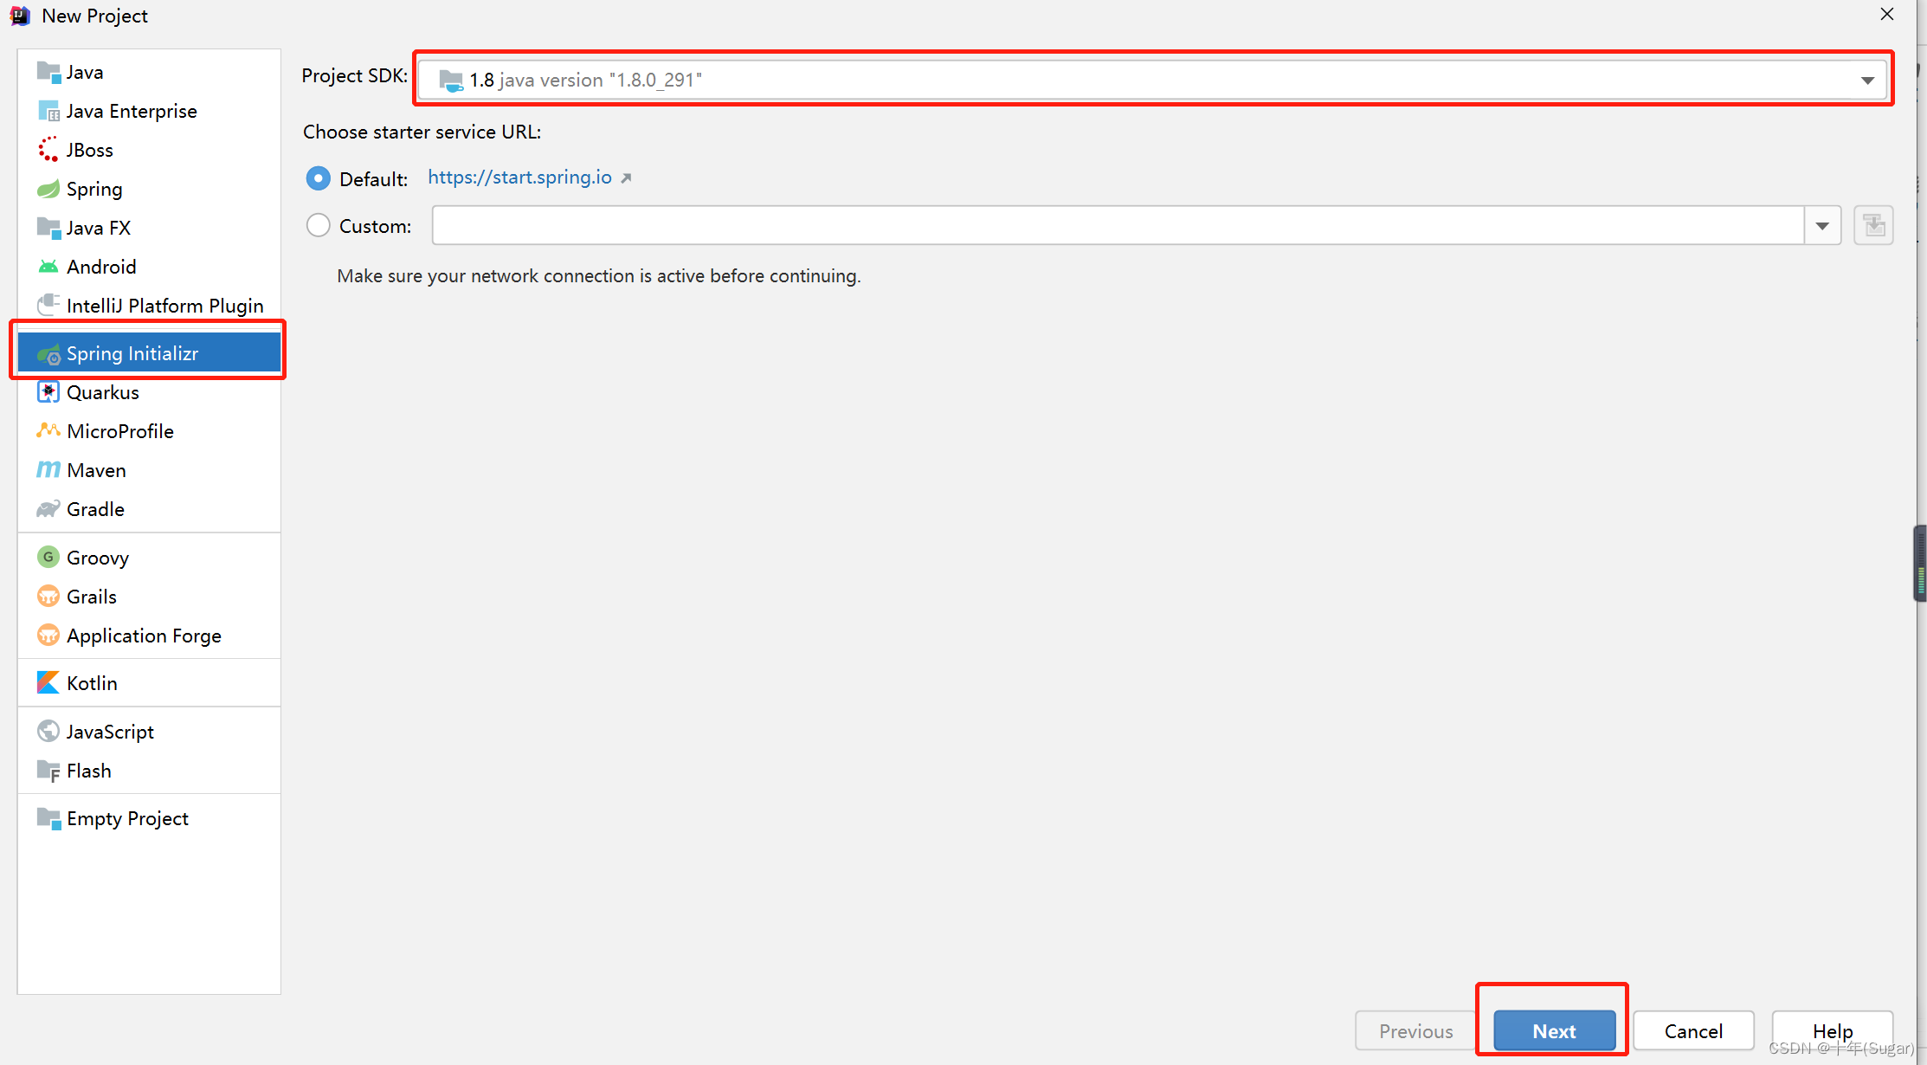This screenshot has height=1065, width=1927.
Task: Click the Cancel button
Action: (x=1693, y=1031)
